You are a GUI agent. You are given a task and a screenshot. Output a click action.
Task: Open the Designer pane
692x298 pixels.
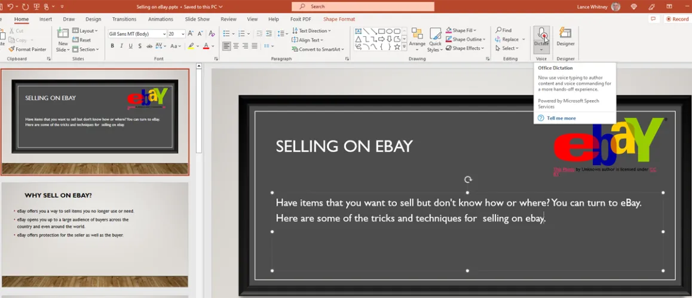coord(565,37)
